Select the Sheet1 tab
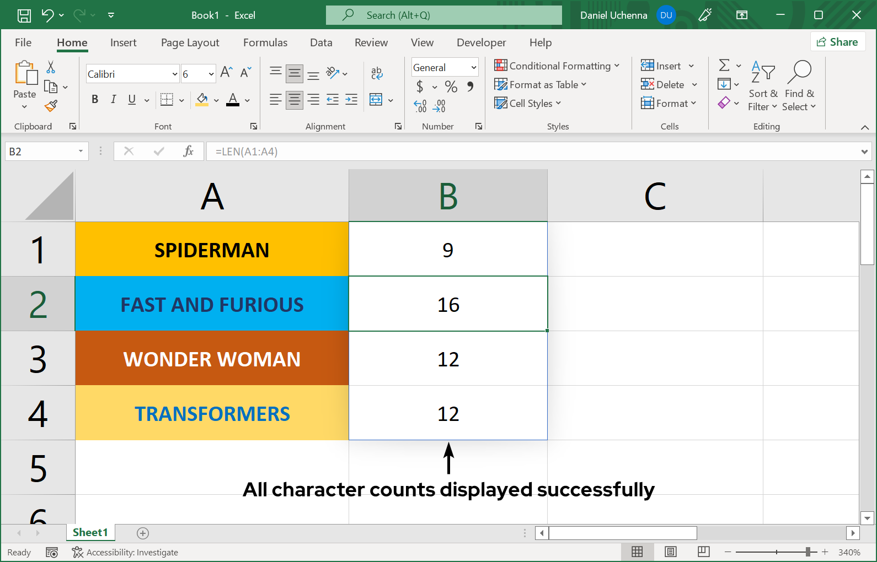The width and height of the screenshot is (877, 562). point(90,532)
